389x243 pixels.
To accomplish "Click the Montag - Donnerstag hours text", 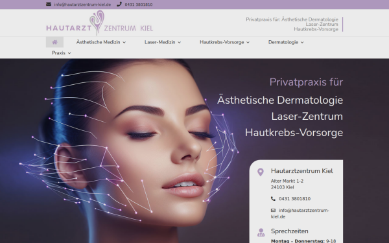I will tap(303, 241).
